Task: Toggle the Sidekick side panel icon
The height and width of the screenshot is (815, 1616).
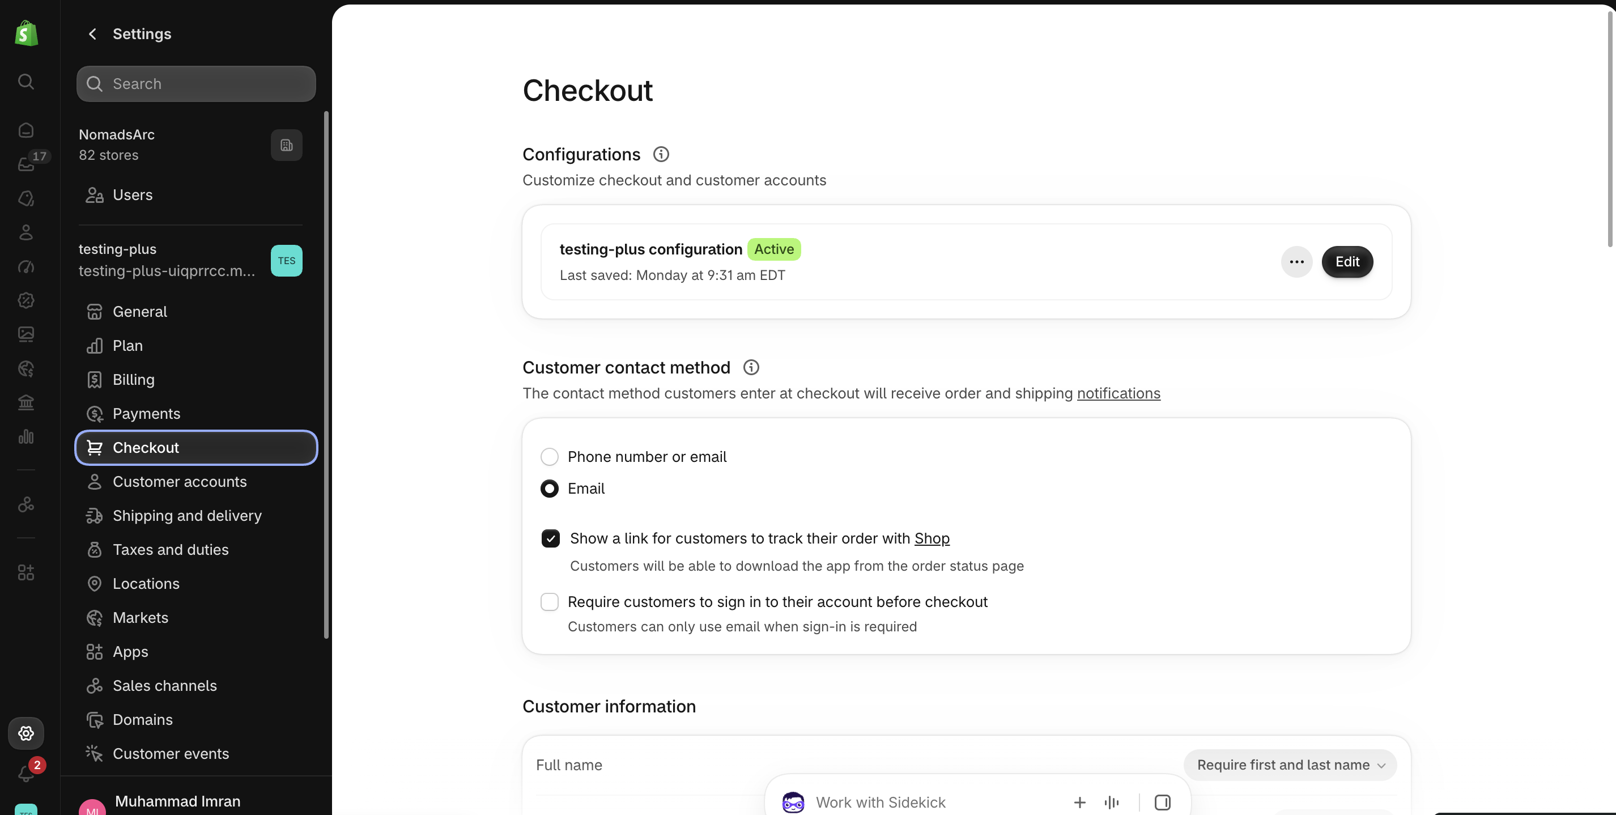Action: pyautogui.click(x=1162, y=802)
